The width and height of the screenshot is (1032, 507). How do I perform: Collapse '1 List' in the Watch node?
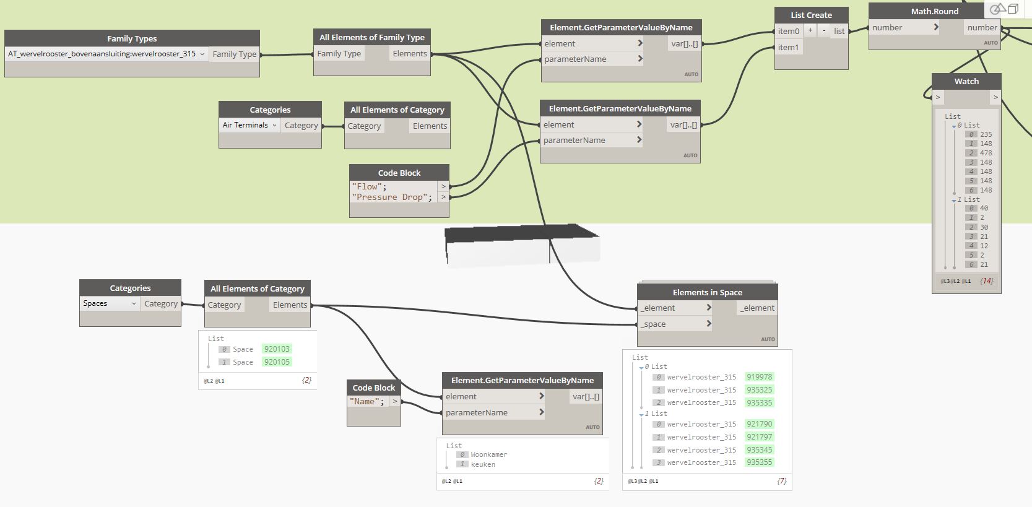tap(954, 200)
